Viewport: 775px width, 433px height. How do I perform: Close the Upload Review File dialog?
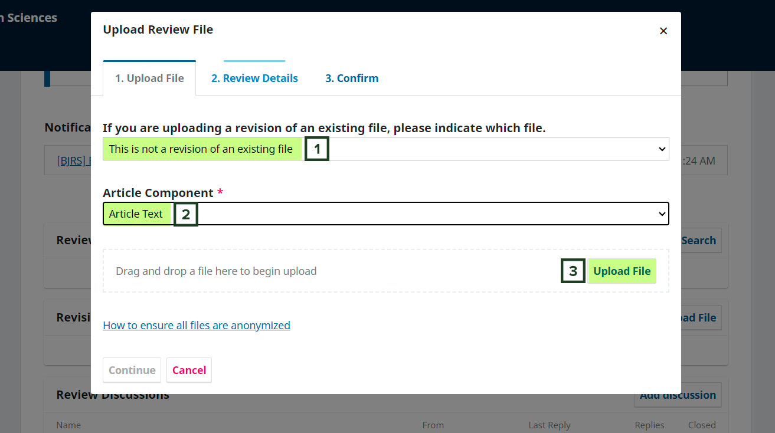663,31
